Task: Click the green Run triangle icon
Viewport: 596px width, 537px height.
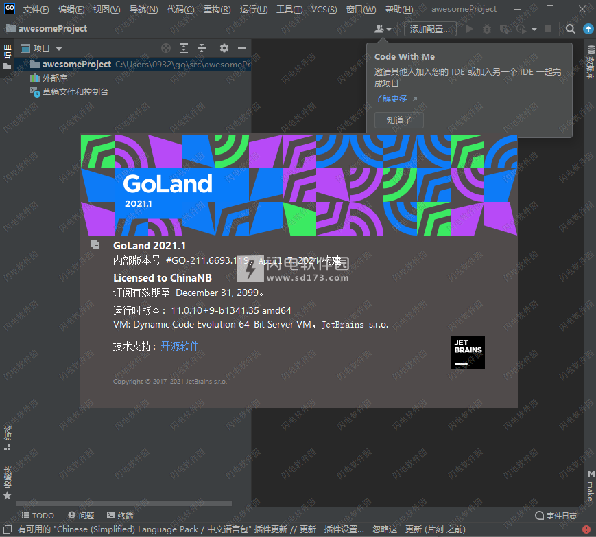Action: [469, 29]
